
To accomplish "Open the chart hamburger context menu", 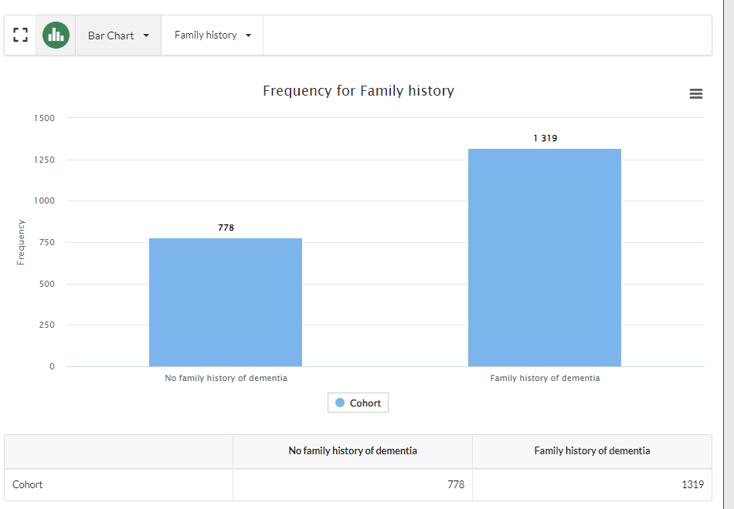I will click(695, 94).
